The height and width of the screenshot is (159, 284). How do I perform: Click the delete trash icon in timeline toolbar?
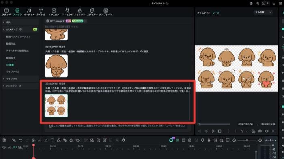(x=33, y=140)
